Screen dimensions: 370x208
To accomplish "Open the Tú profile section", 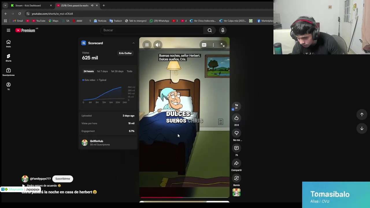I will pyautogui.click(x=8, y=86).
